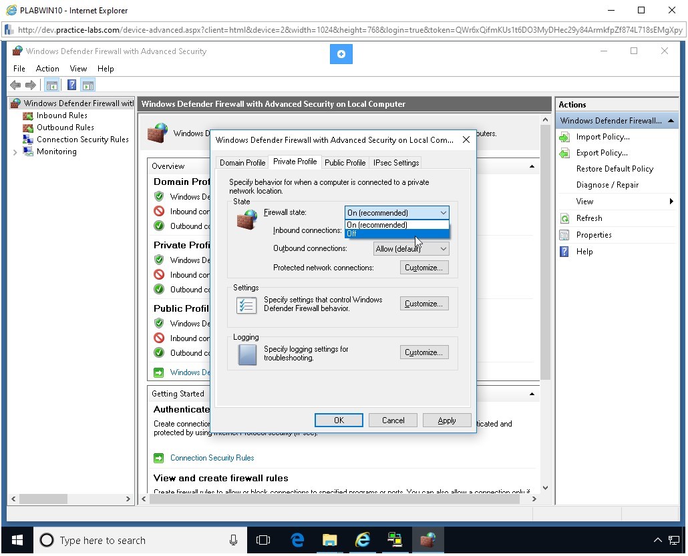Viewport: 688px width, 556px height.
Task: Switch to the Domain Profile tab
Action: point(242,162)
